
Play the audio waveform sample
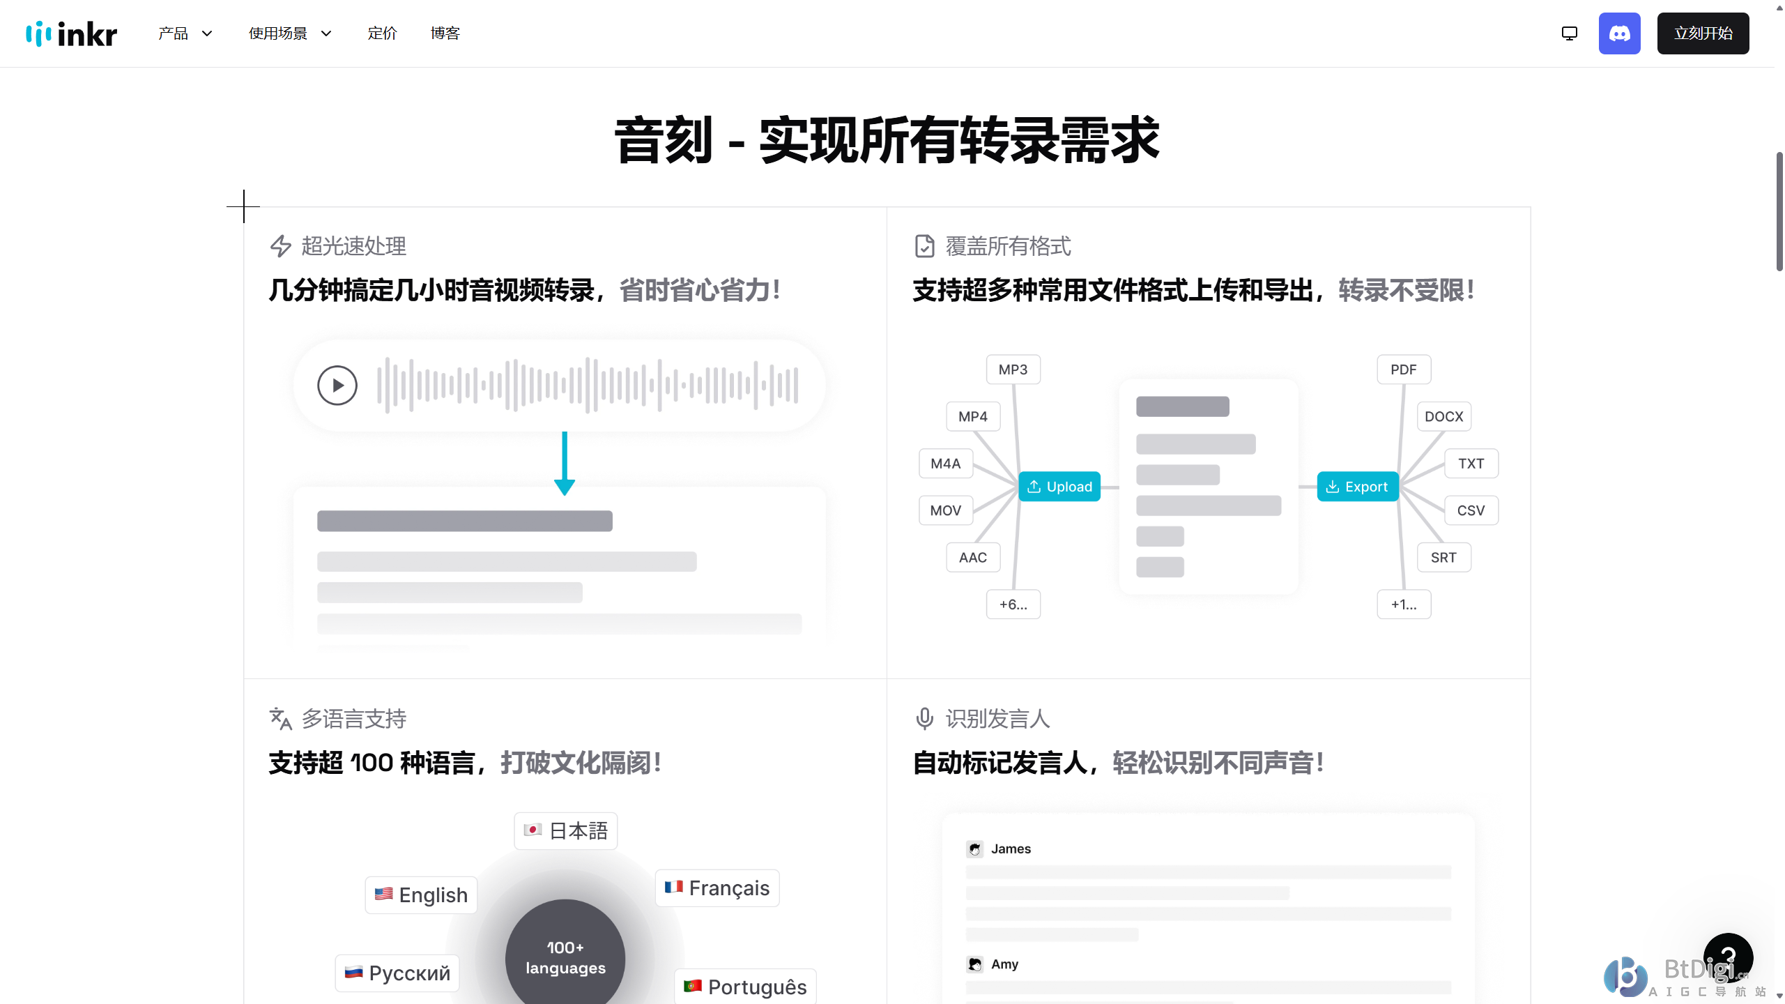(x=337, y=385)
